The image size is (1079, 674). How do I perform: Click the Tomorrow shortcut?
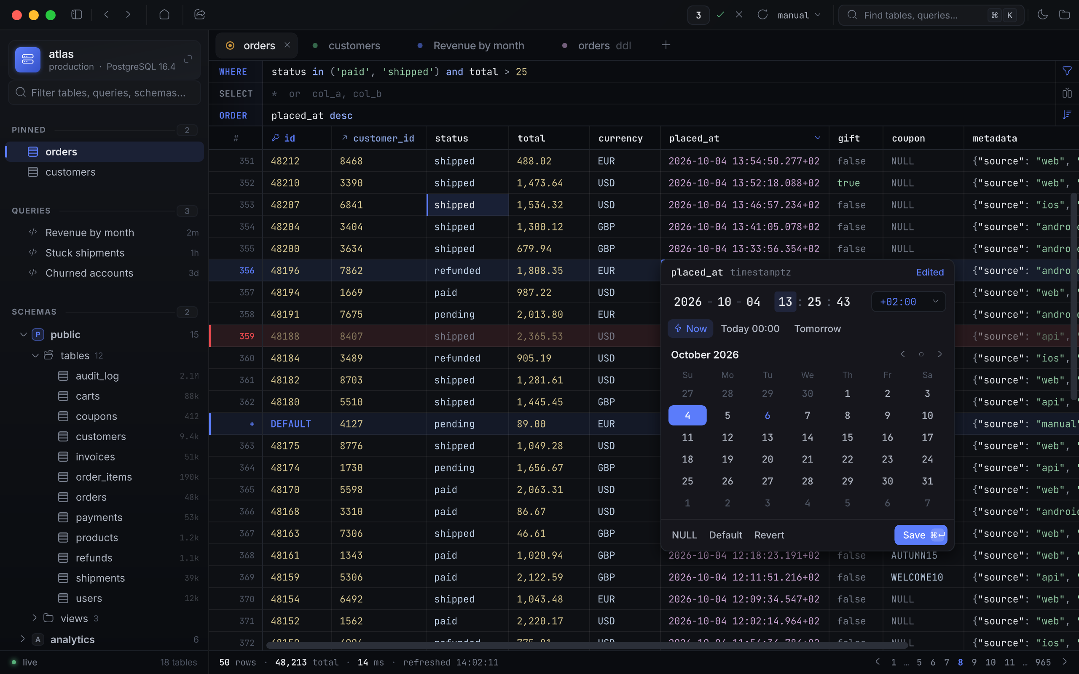click(x=817, y=329)
